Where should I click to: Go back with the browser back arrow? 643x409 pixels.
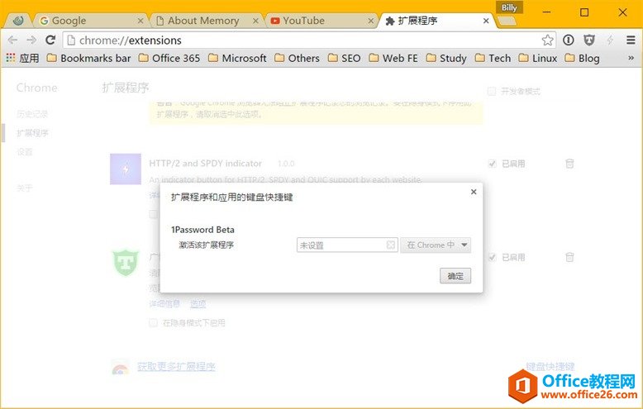coord(12,40)
